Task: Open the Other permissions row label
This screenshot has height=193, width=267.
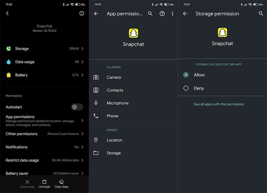Action: [x=22, y=134]
